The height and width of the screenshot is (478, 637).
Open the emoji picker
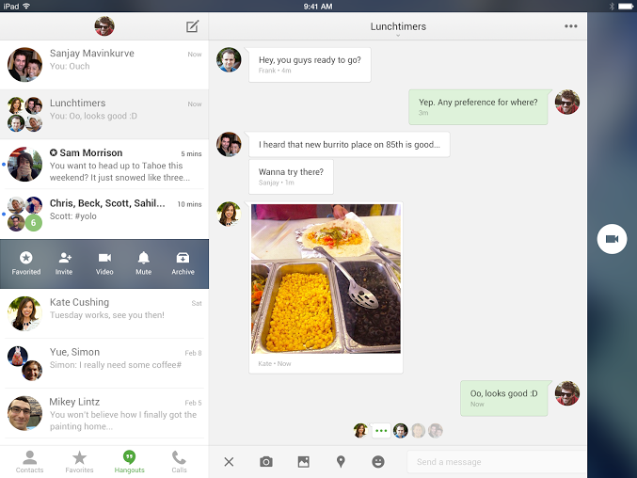378,462
